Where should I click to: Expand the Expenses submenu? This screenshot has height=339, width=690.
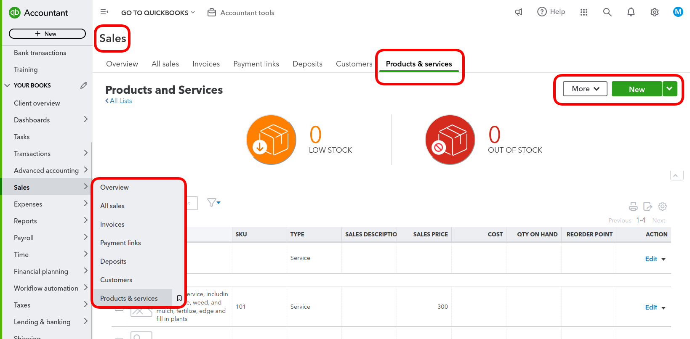tap(85, 204)
